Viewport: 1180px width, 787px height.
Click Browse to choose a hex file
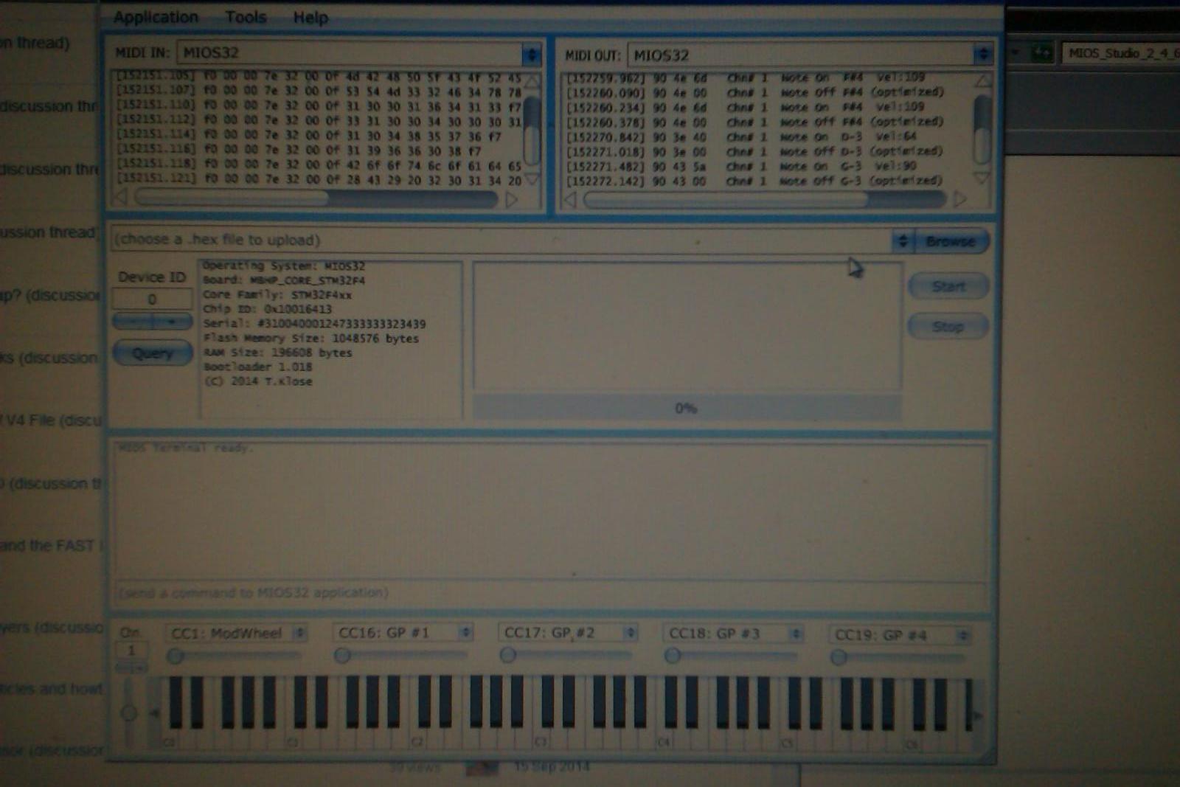coord(950,241)
